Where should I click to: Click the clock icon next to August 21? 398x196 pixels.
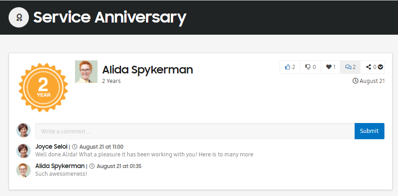pos(356,81)
